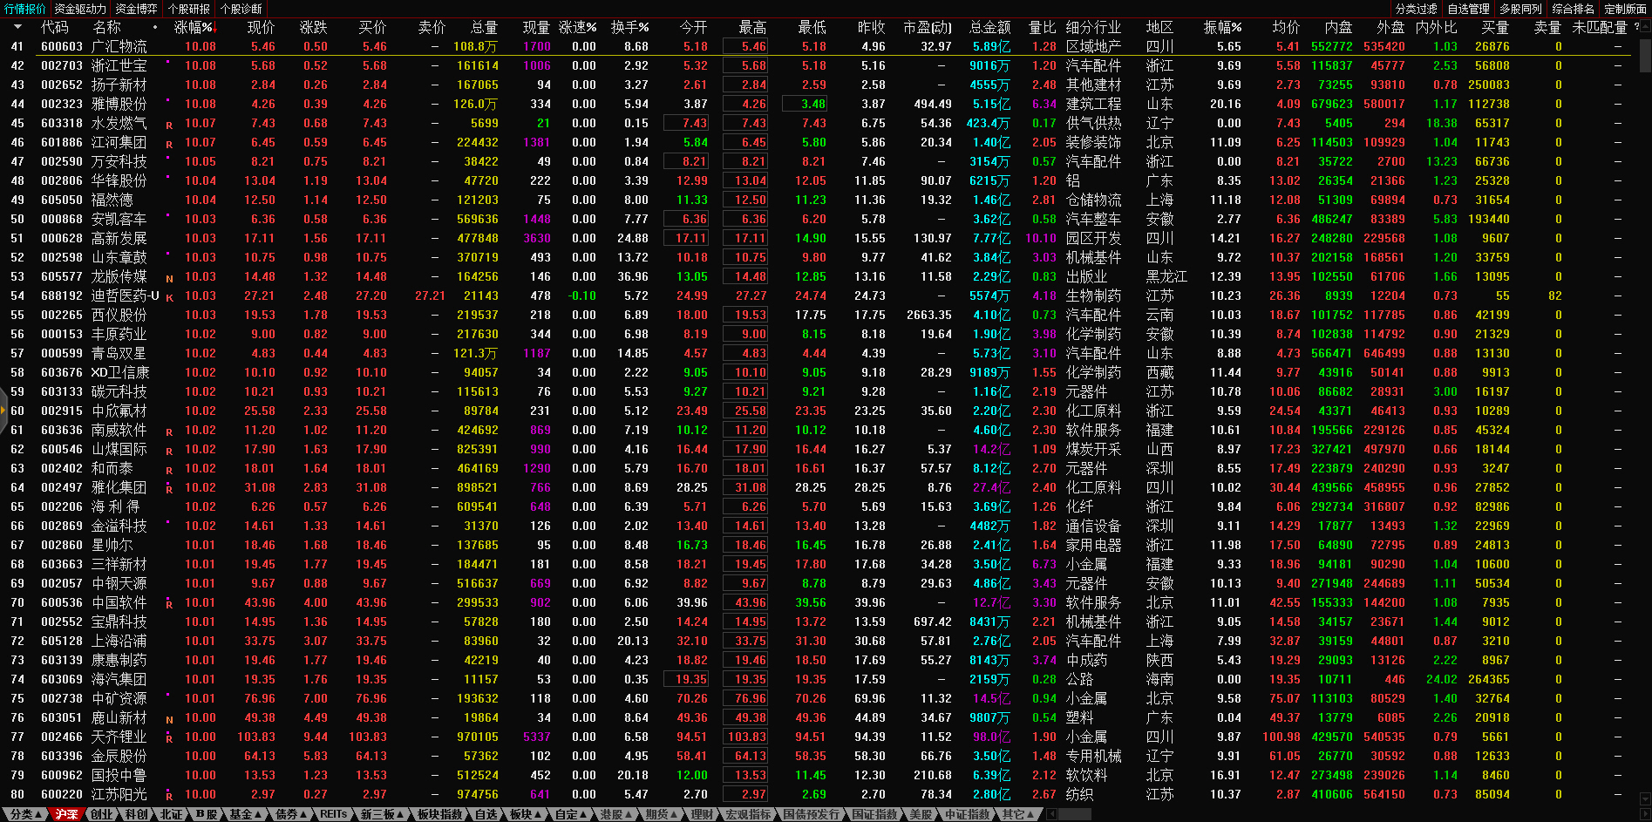The width and height of the screenshot is (1652, 822).
Task: Click the N marker beside 龙版传媒
Action: click(169, 279)
